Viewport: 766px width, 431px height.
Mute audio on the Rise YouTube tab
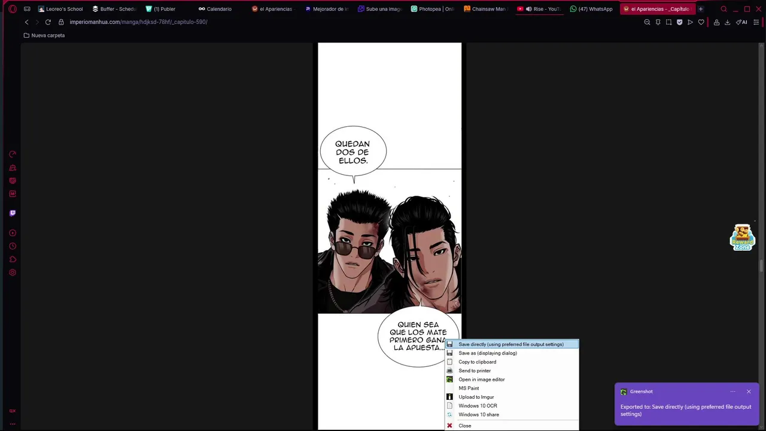pos(528,9)
